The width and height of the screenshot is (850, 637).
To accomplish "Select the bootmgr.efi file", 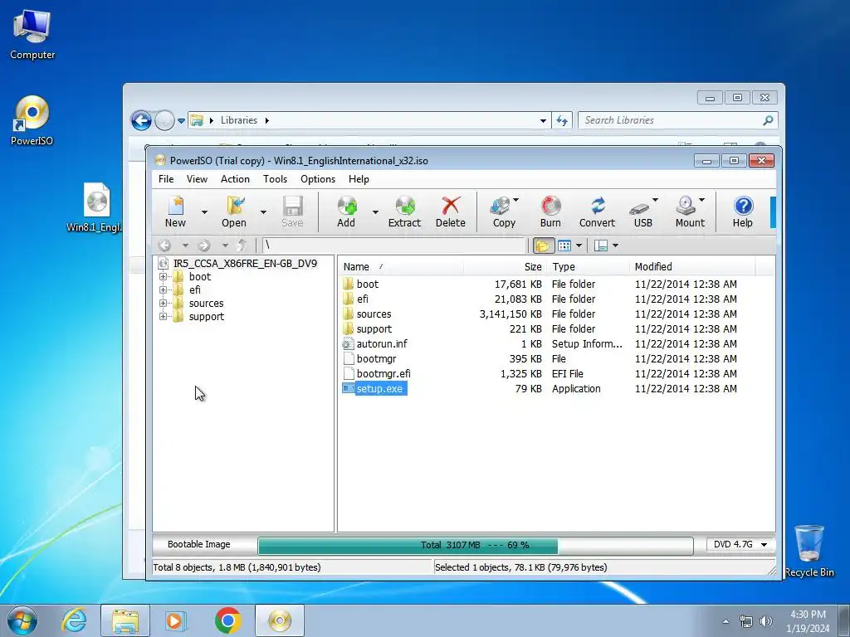I will pos(383,374).
